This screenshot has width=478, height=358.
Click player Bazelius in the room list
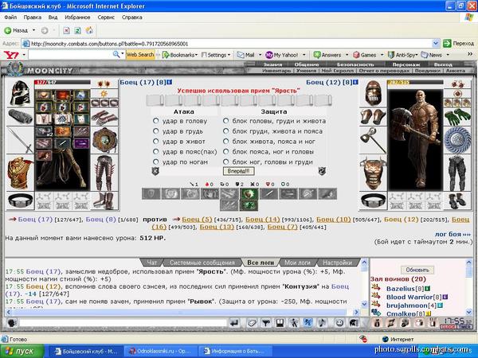click(401, 289)
